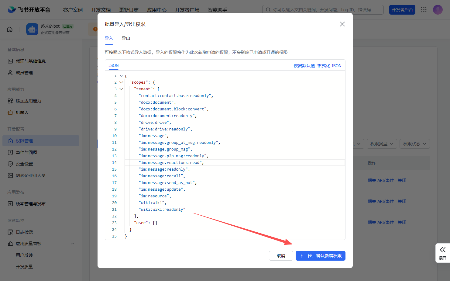Click 格式化 JSON link
This screenshot has width=450, height=281.
tap(329, 66)
